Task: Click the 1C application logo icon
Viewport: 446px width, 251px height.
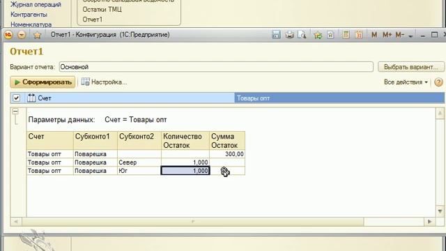Action: (x=8, y=35)
